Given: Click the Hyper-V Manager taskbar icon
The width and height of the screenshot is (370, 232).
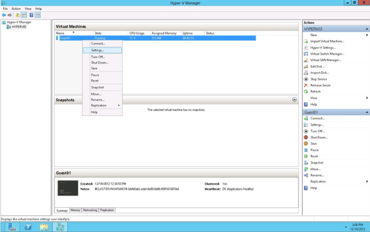Looking at the screenshot, I should pos(60,227).
